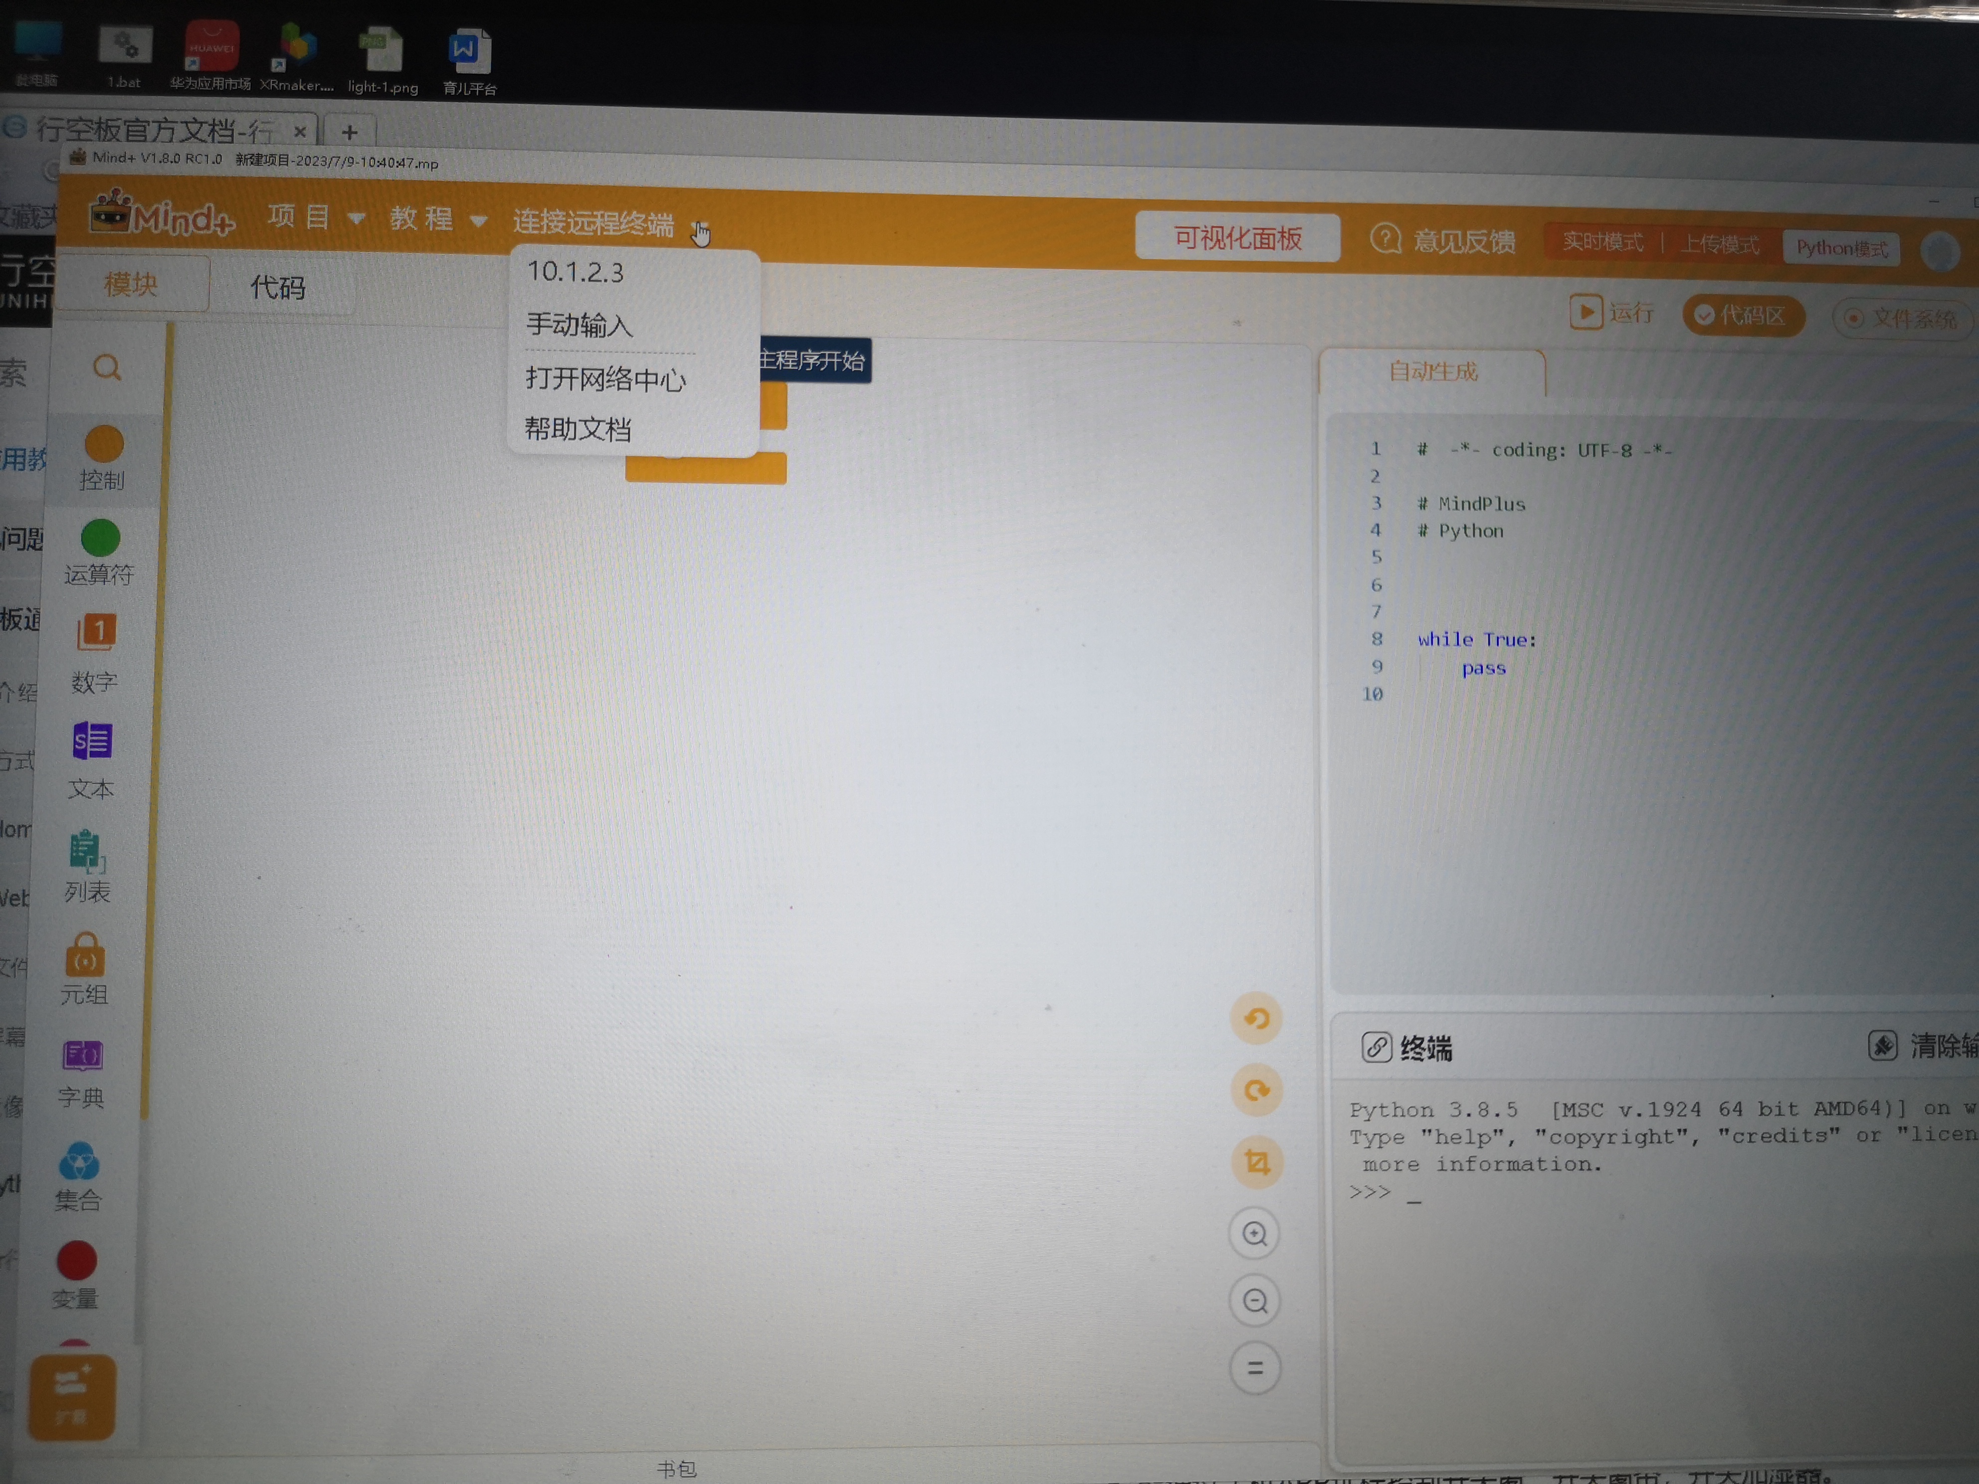Switch to Python模式 mode

[1841, 248]
